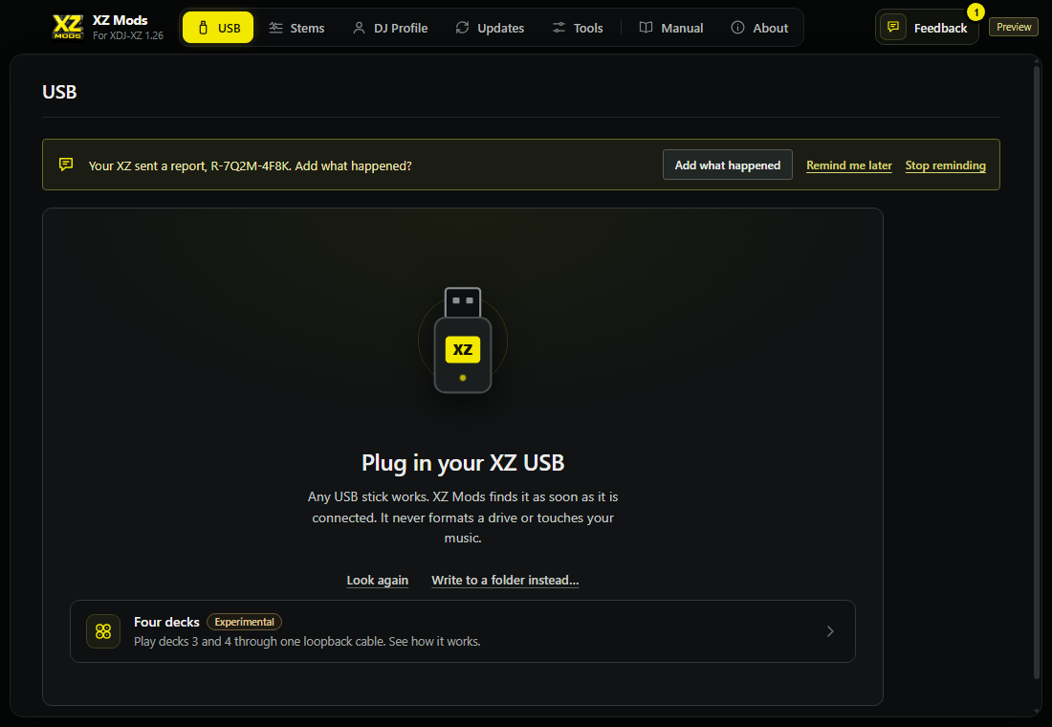
Task: Expand the Four decks chevron
Action: click(x=830, y=631)
